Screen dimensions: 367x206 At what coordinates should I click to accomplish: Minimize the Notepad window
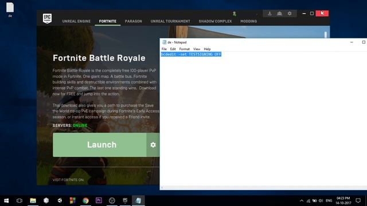point(352,42)
